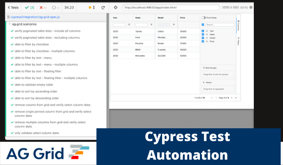
Task: Select 'able to sort by descending order' test
Action: [x=37, y=98]
